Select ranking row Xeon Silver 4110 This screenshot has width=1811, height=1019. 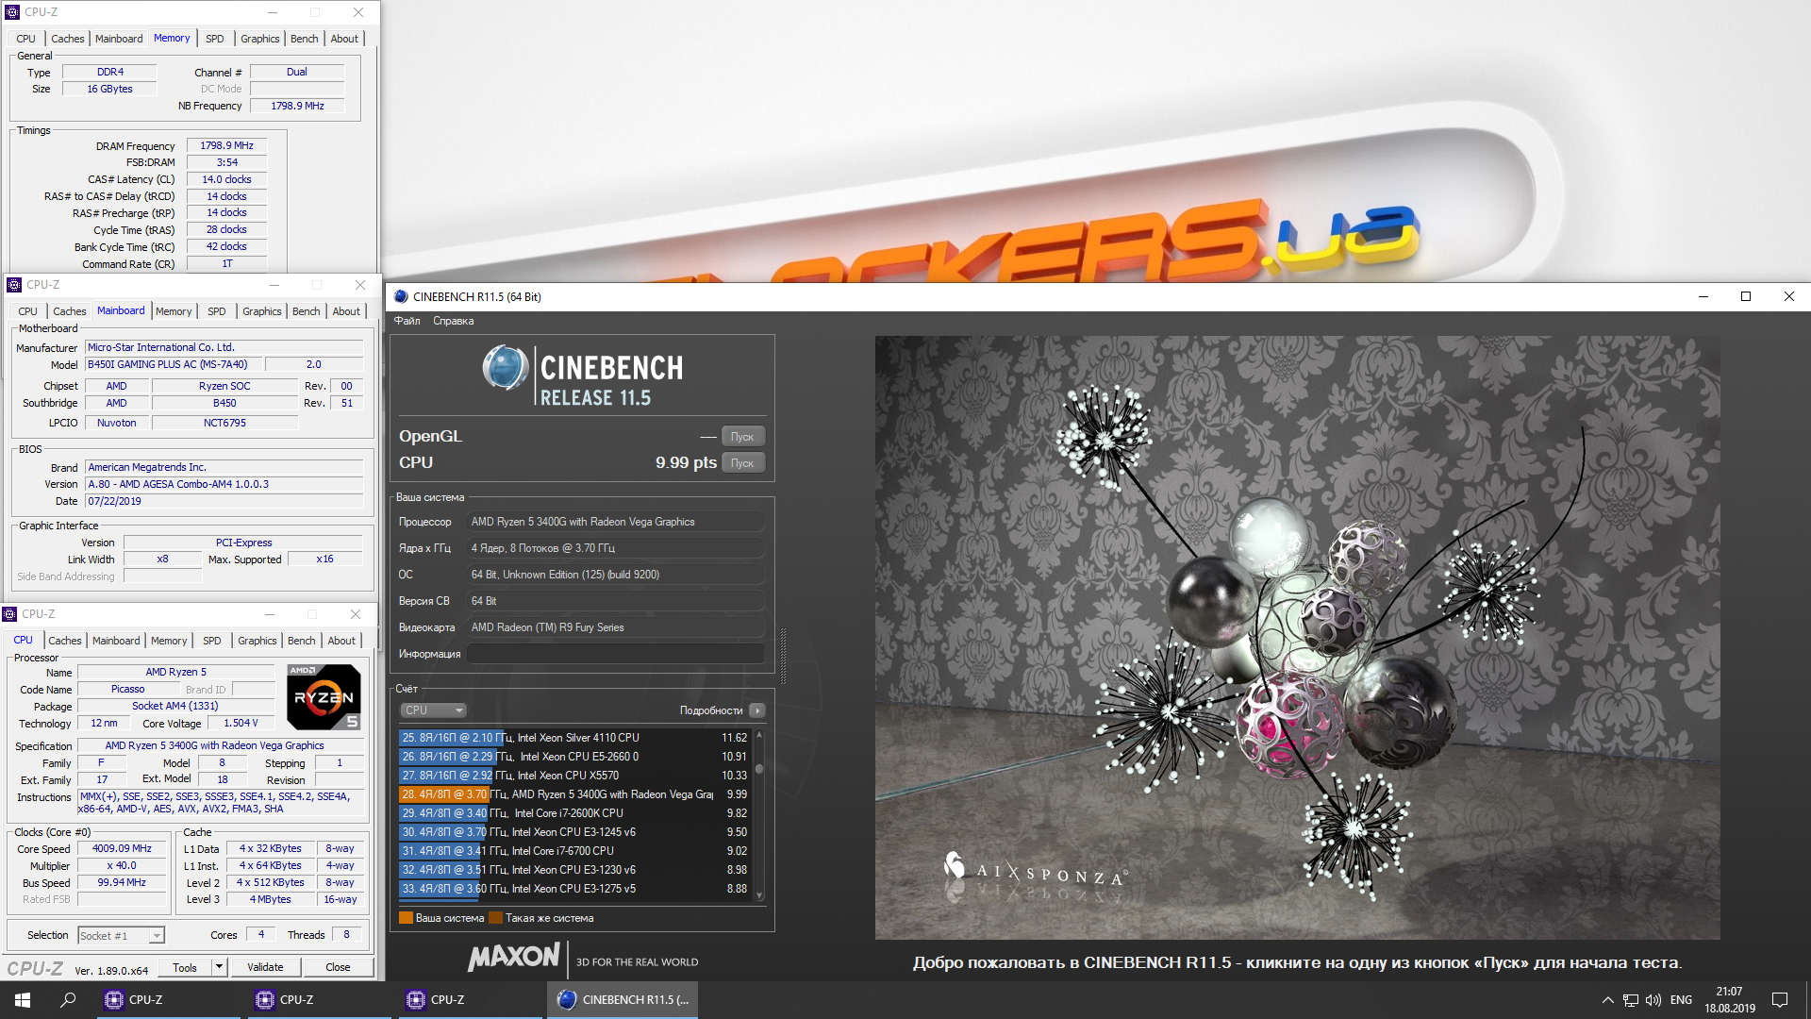coord(574,738)
